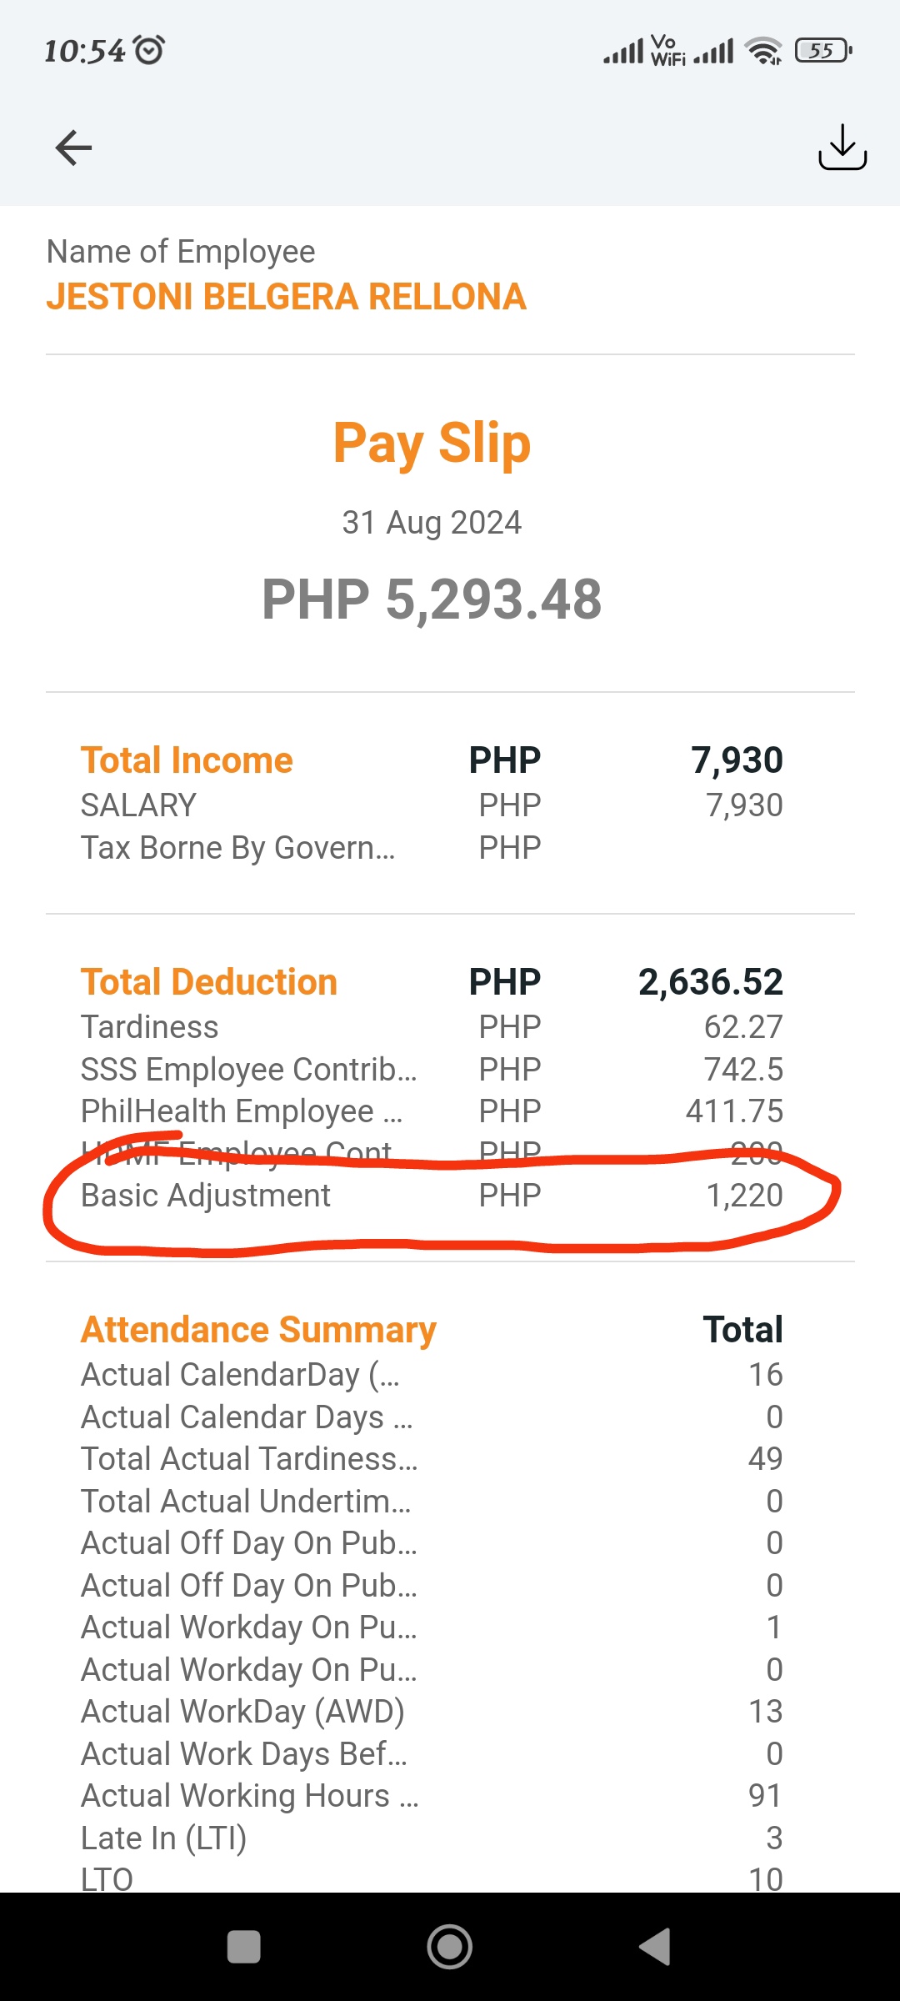Download the pay slip
The width and height of the screenshot is (900, 2001).
tap(842, 148)
